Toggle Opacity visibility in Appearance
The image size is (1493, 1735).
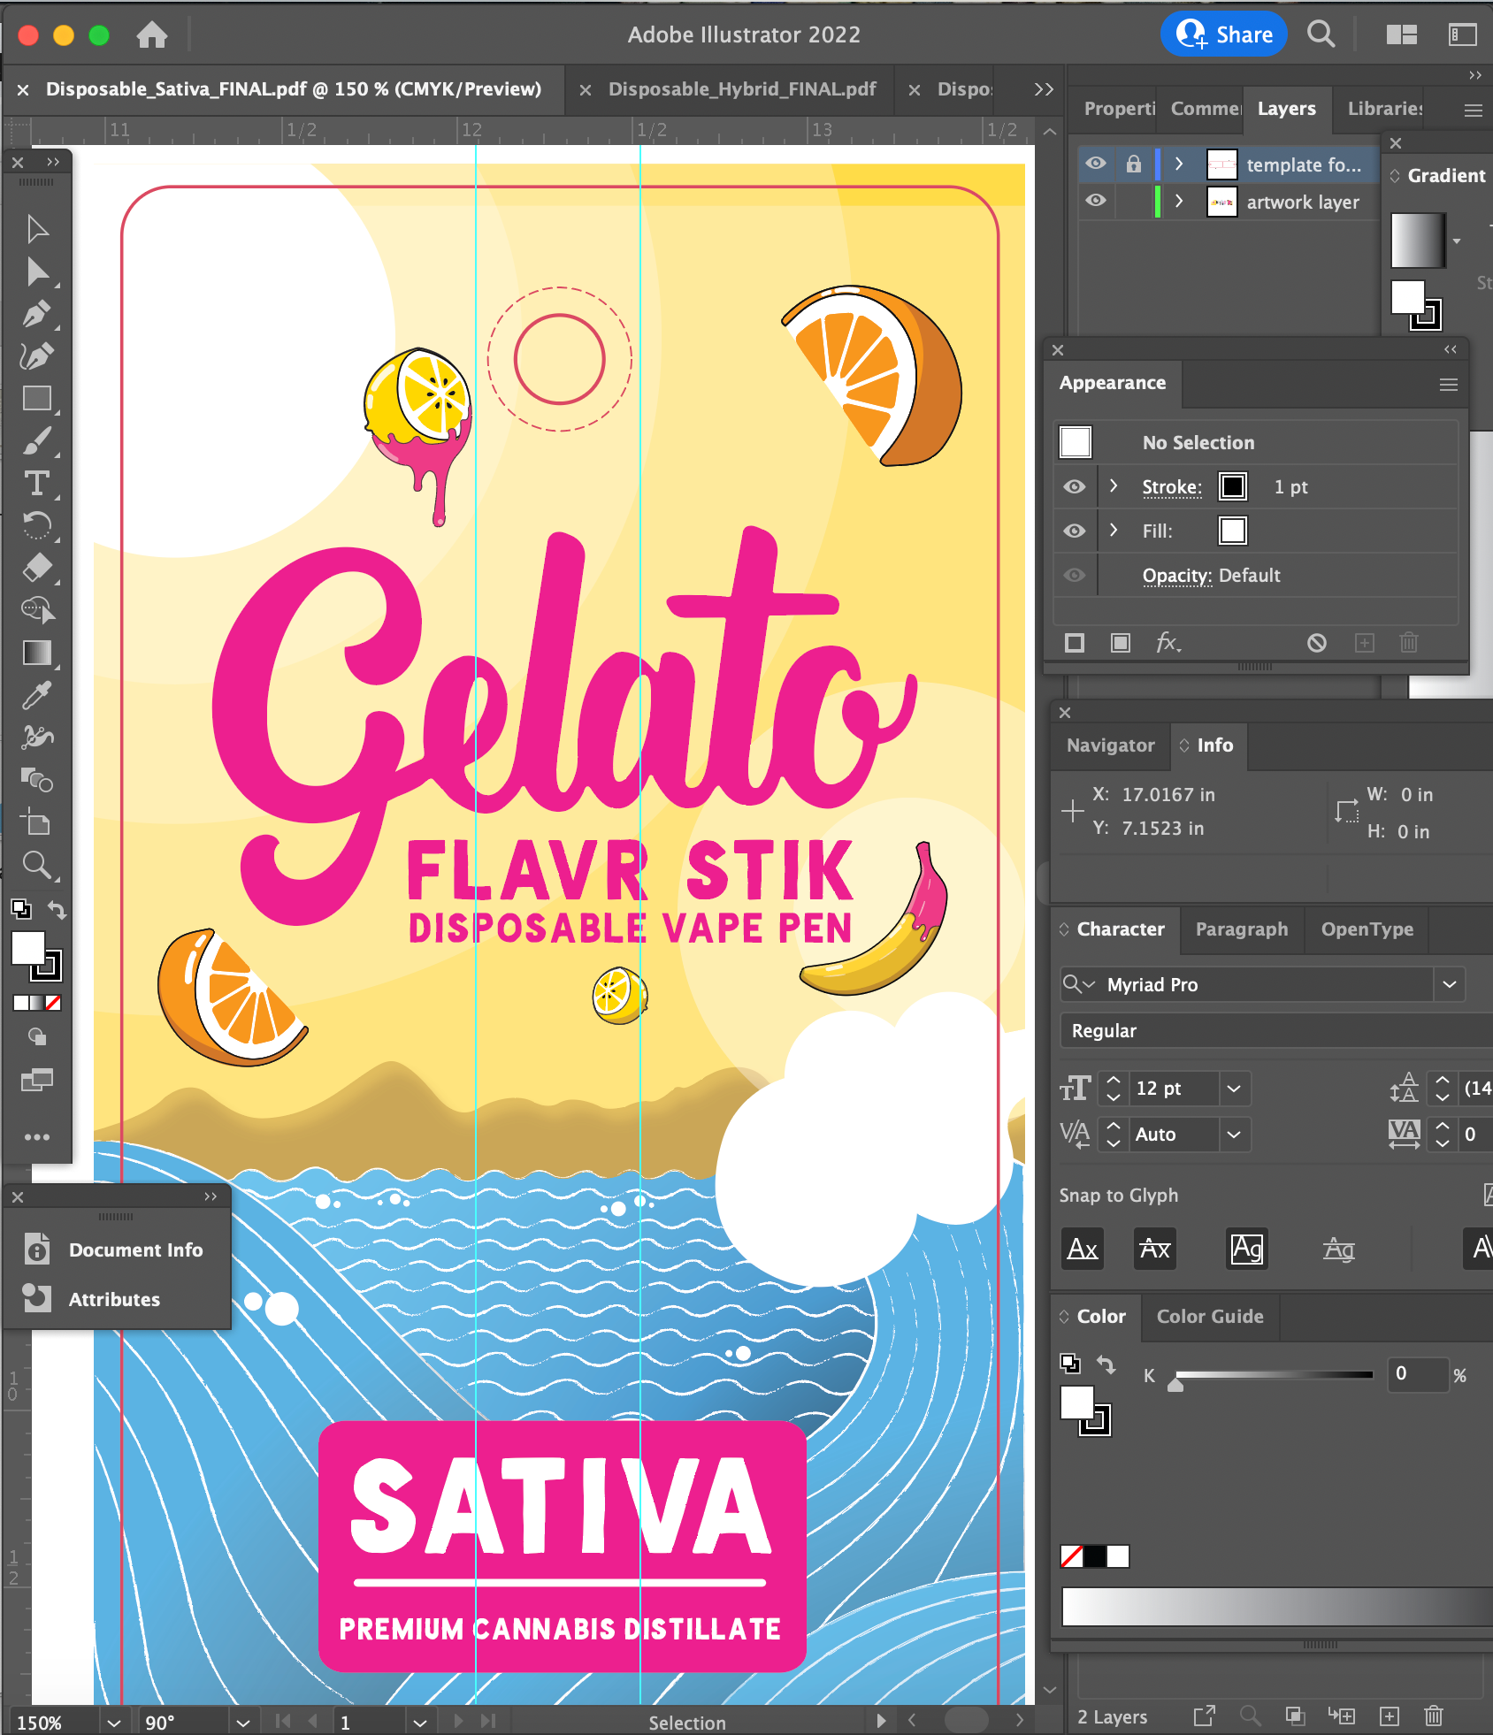[1075, 575]
